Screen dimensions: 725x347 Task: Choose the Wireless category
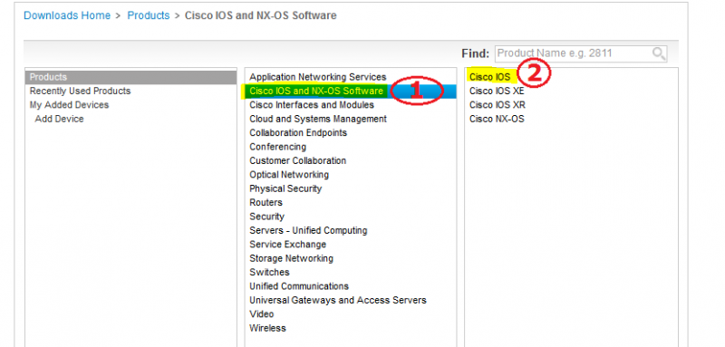click(x=267, y=328)
